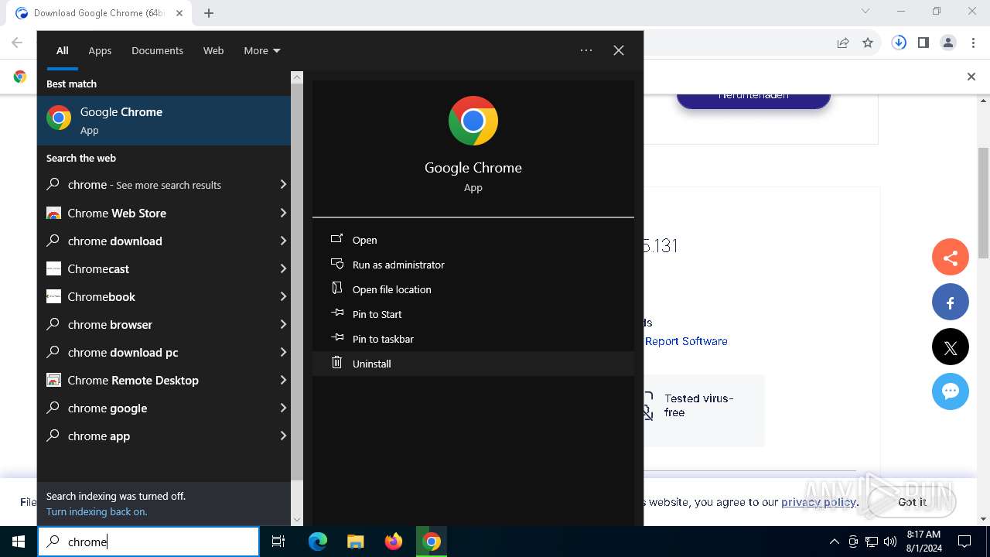Select the Documents search filter tab
Image resolution: width=990 pixels, height=557 pixels.
coord(157,50)
